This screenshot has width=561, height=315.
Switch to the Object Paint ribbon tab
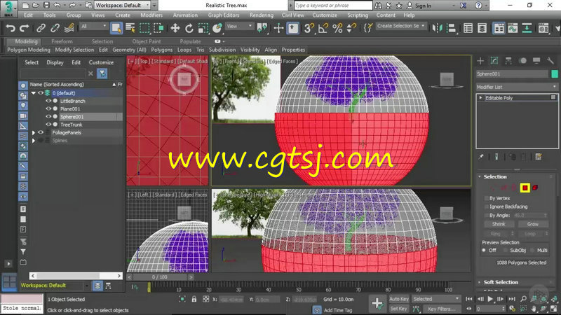147,41
